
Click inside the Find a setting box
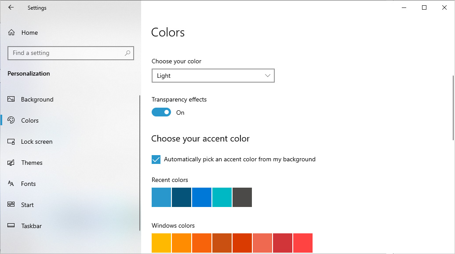click(66, 53)
